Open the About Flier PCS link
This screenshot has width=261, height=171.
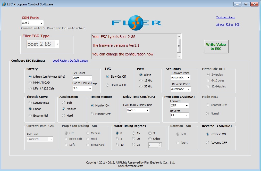click(228, 25)
